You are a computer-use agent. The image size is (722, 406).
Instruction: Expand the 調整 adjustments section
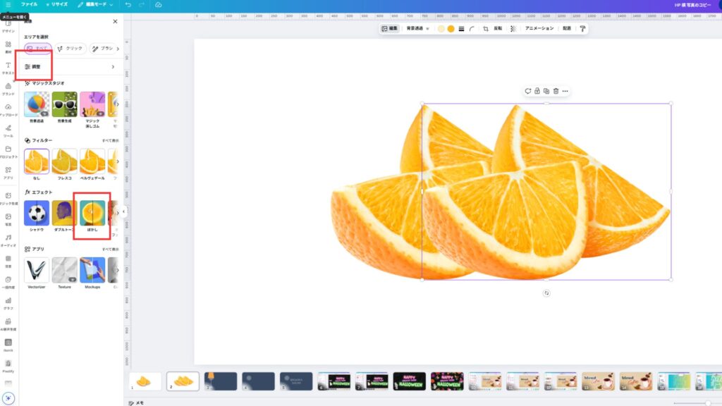(x=69, y=67)
